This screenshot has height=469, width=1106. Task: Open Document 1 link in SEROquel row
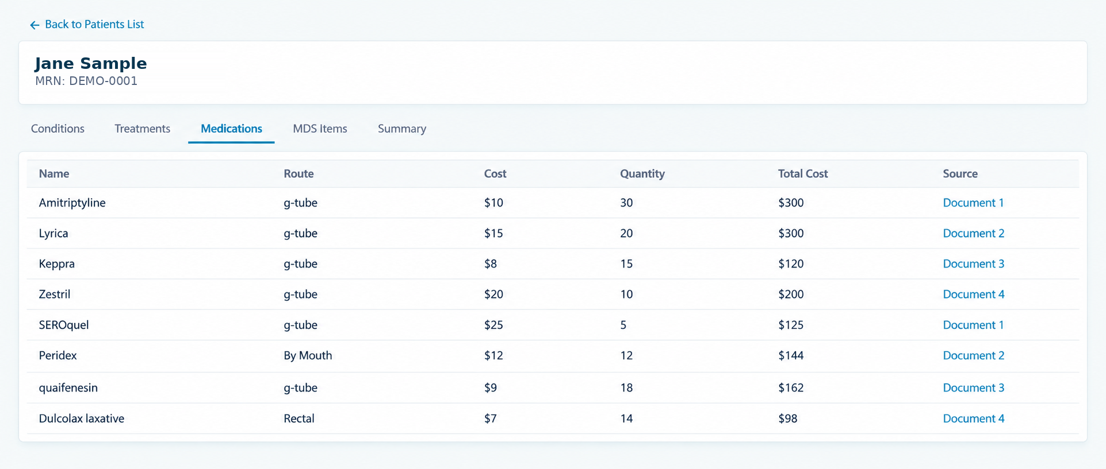point(973,325)
